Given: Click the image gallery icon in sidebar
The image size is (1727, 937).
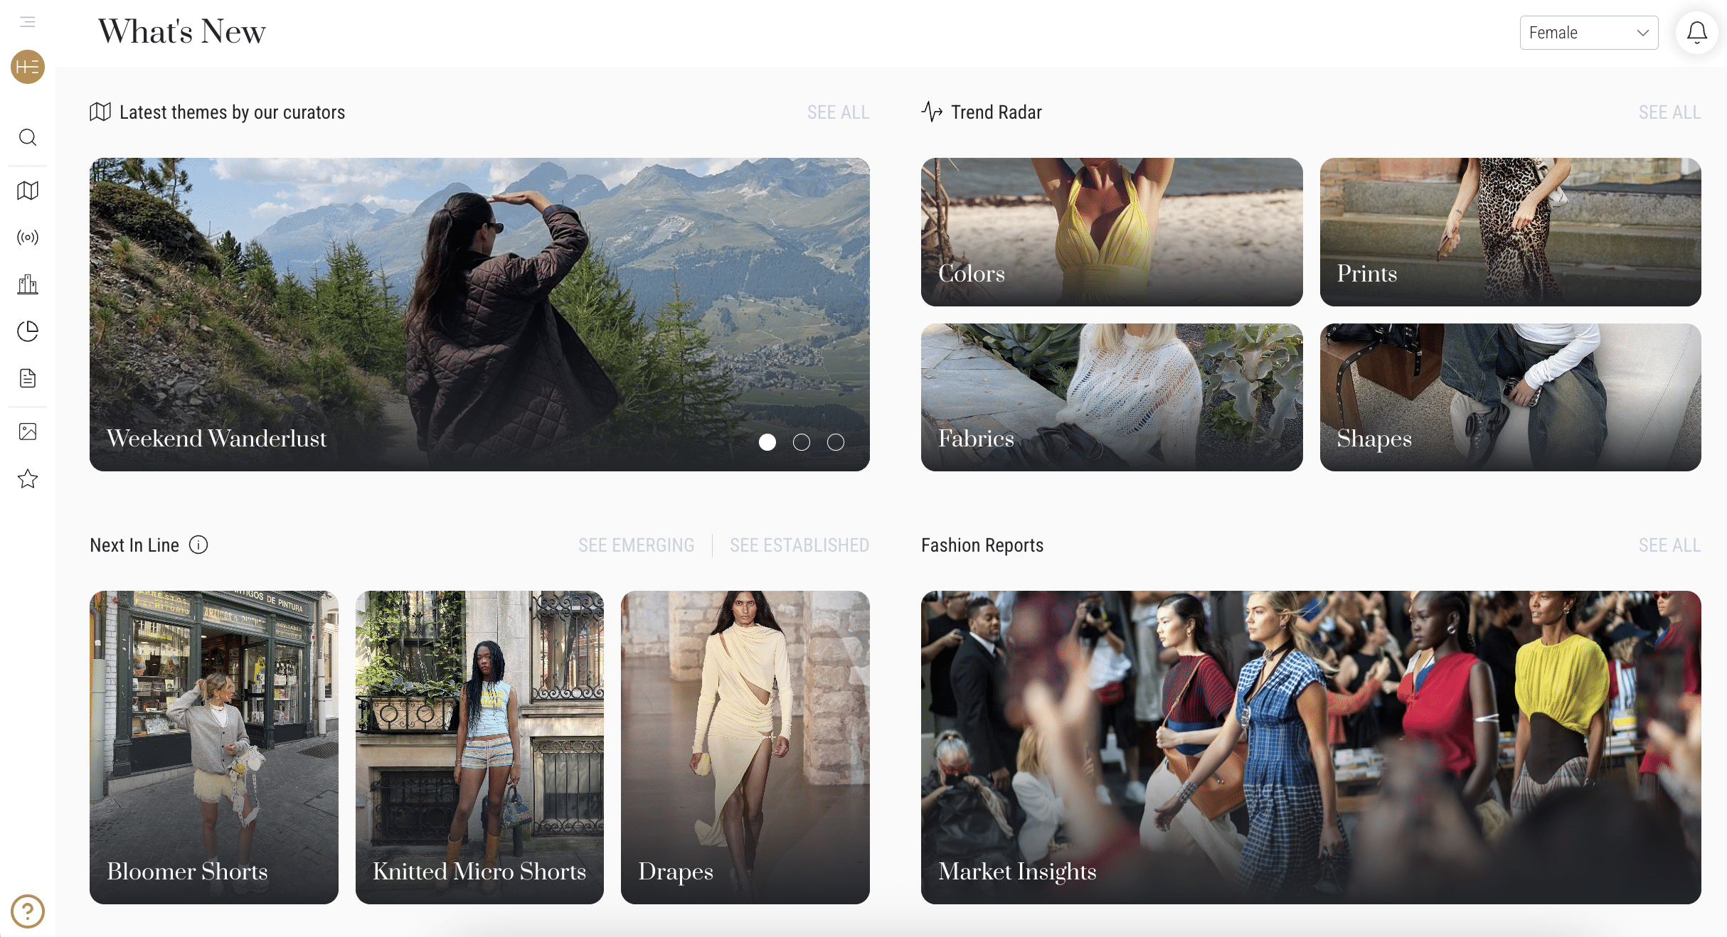Looking at the screenshot, I should (x=28, y=432).
